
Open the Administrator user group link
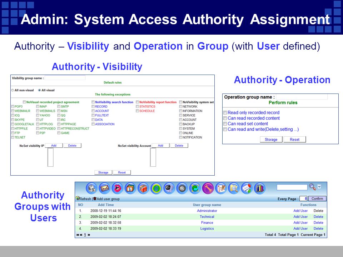tap(207, 211)
